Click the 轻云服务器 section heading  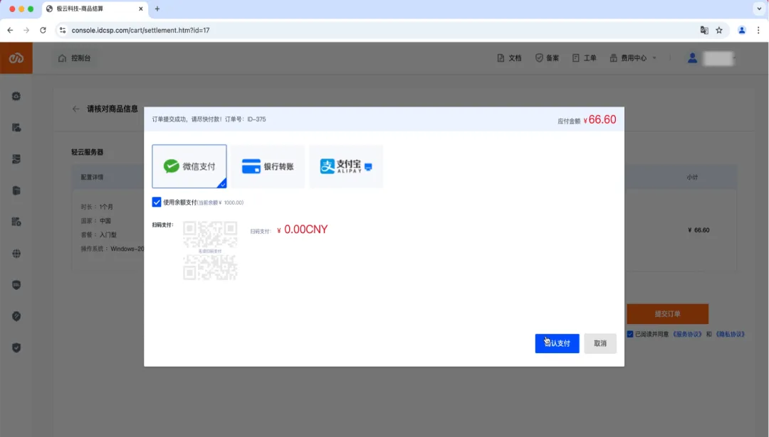coord(88,152)
